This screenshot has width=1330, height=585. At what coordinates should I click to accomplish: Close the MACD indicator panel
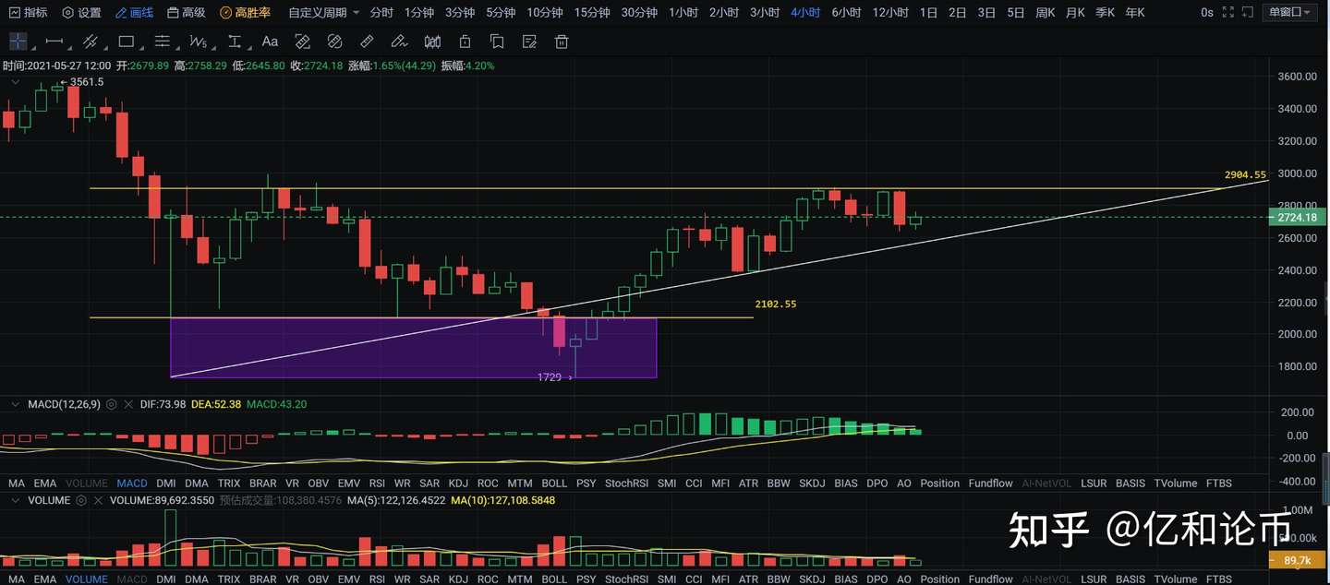click(x=128, y=404)
